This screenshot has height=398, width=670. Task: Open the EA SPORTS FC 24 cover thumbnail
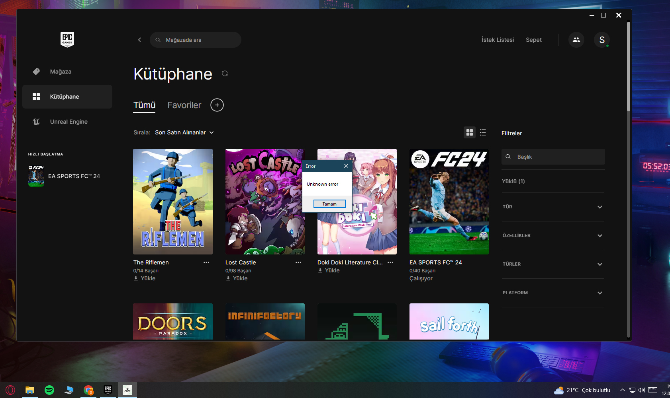[x=449, y=202]
